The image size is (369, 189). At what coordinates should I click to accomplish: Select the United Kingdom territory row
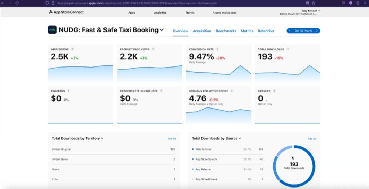pyautogui.click(x=114, y=149)
